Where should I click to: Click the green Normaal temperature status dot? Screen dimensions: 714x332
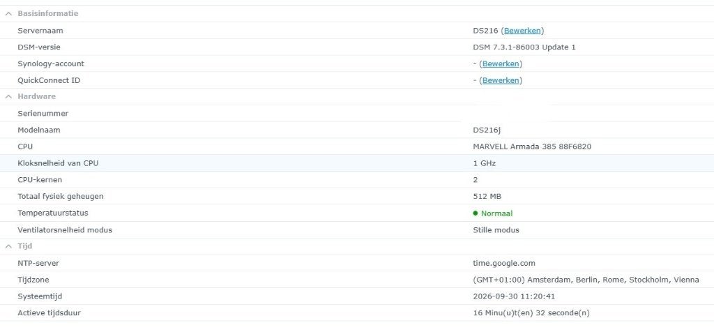476,213
